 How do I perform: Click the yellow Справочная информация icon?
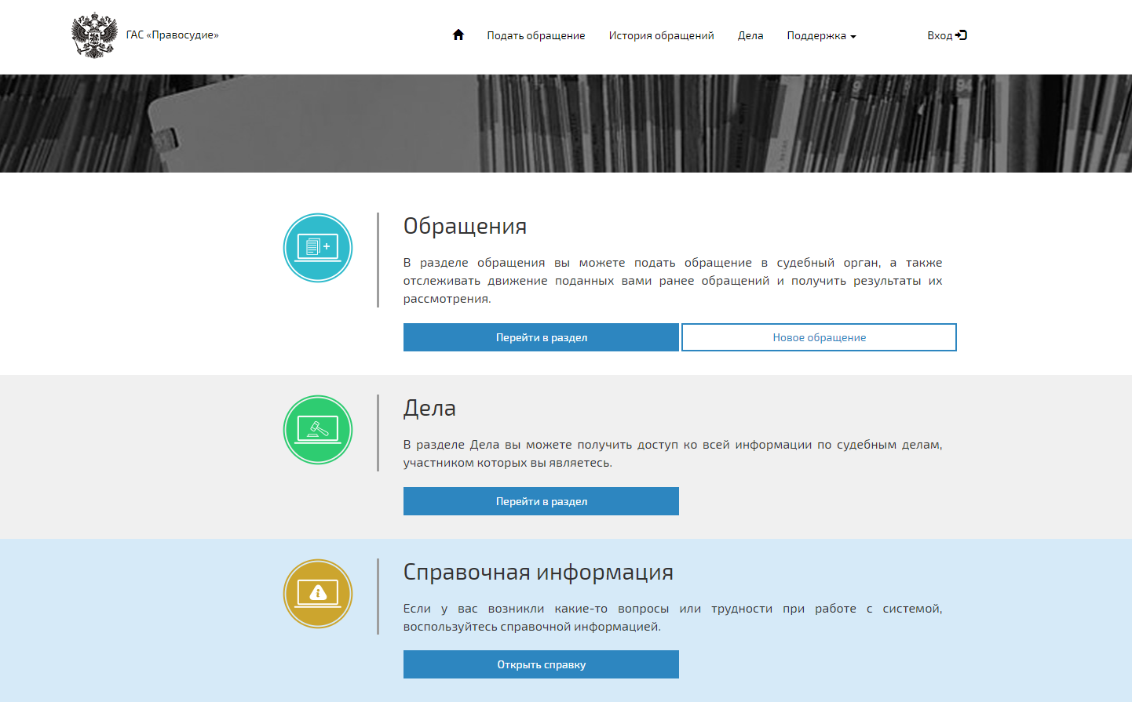point(318,594)
